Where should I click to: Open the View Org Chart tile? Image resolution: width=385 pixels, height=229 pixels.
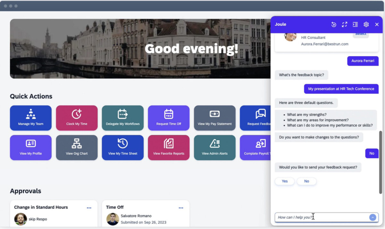77,148
